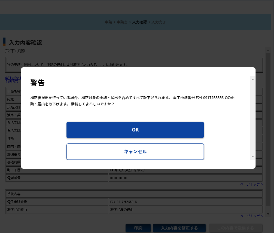274x233 pixels.
Task: Click the 手続内容 table header
Action: pyautogui.click(x=134, y=194)
